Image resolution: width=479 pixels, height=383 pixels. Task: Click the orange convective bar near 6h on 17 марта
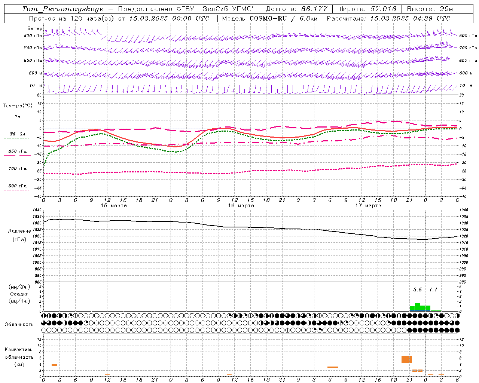pyautogui.click(x=333, y=367)
